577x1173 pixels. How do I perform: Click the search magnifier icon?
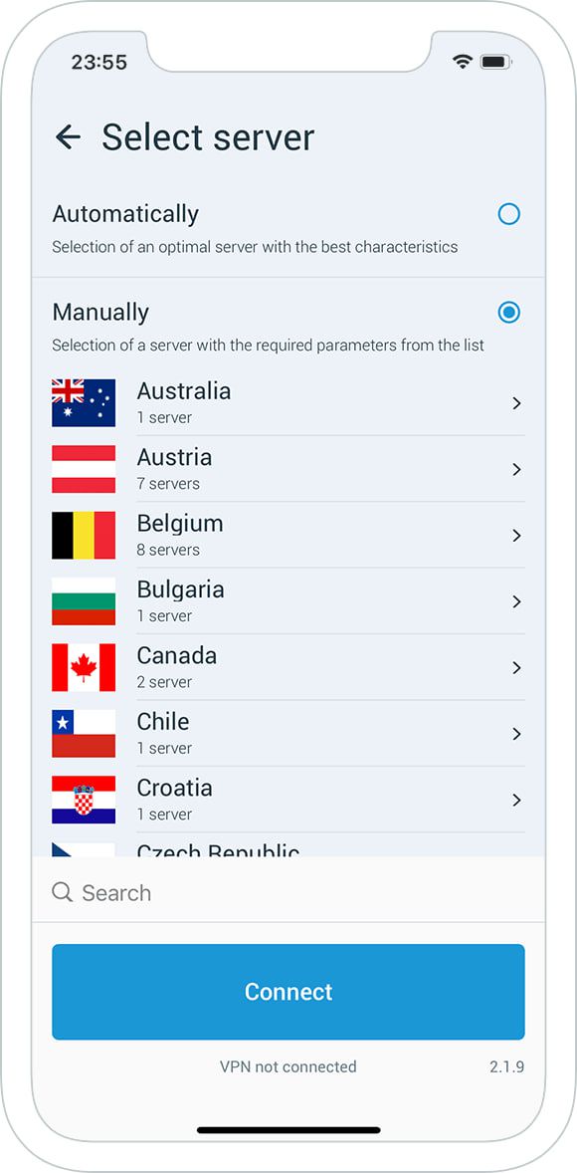point(60,892)
